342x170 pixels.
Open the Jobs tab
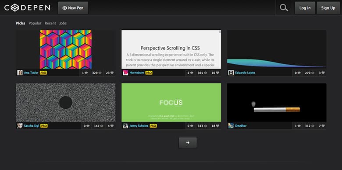click(x=63, y=23)
